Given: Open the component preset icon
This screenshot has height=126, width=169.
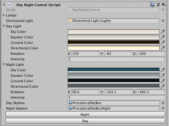Looking at the screenshot, I should (x=158, y=5).
